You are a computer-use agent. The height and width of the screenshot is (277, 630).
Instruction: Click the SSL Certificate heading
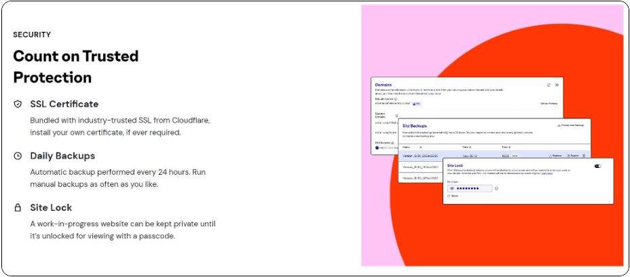coord(64,104)
